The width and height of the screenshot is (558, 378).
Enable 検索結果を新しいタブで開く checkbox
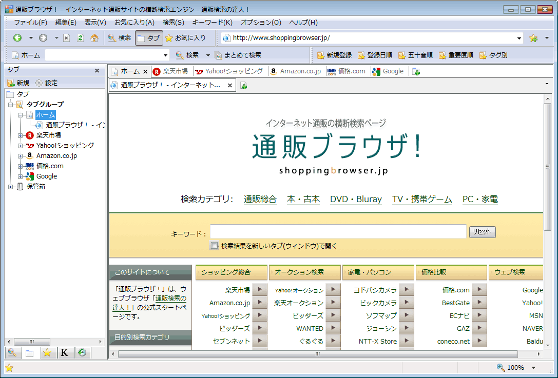point(214,246)
